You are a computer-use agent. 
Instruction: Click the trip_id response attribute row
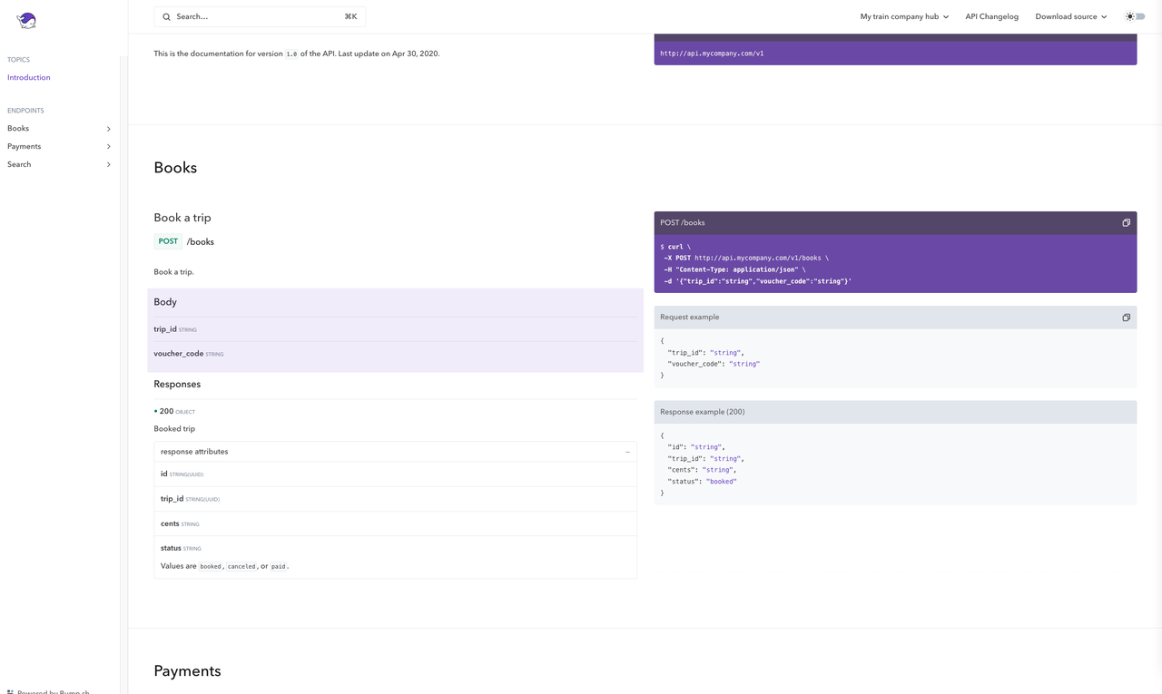[395, 499]
